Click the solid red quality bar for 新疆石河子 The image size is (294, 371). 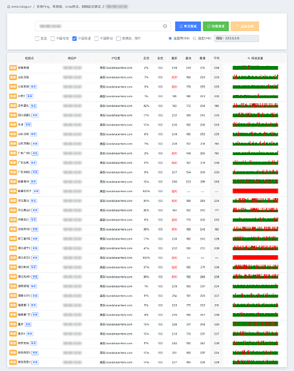click(255, 191)
